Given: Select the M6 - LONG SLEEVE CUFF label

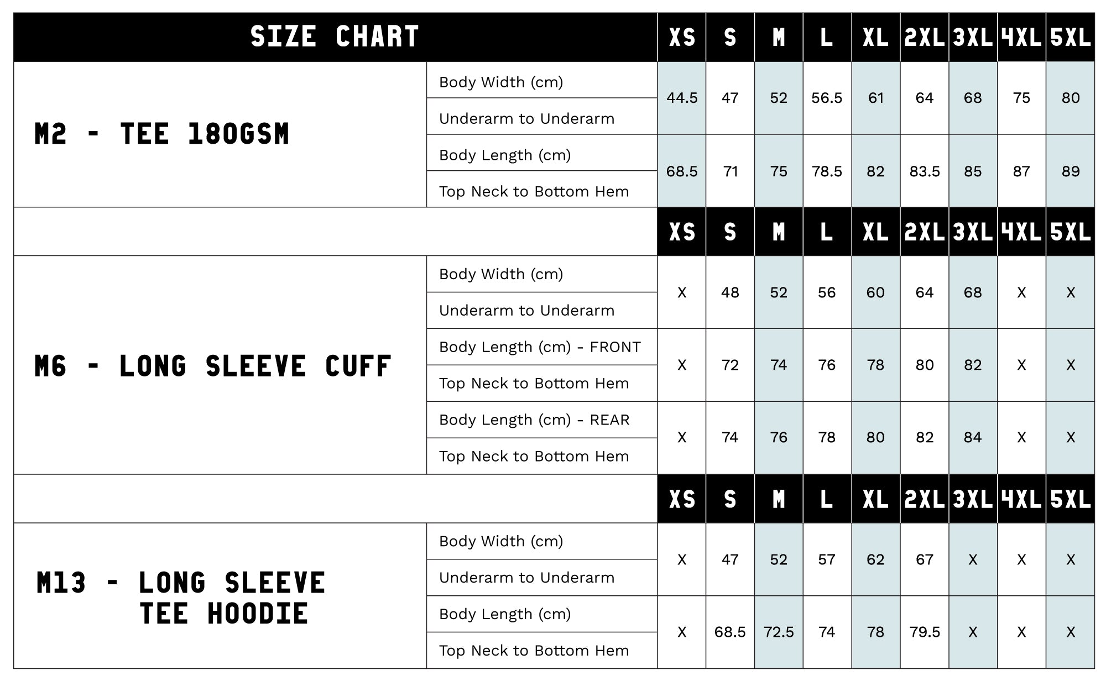Looking at the screenshot, I should 213,366.
